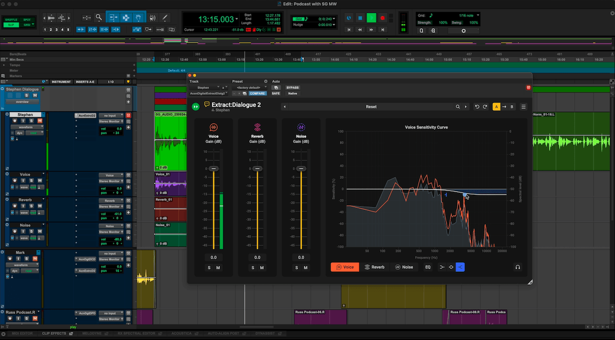
Task: Toggle the plugin BYPASS button
Action: (292, 88)
